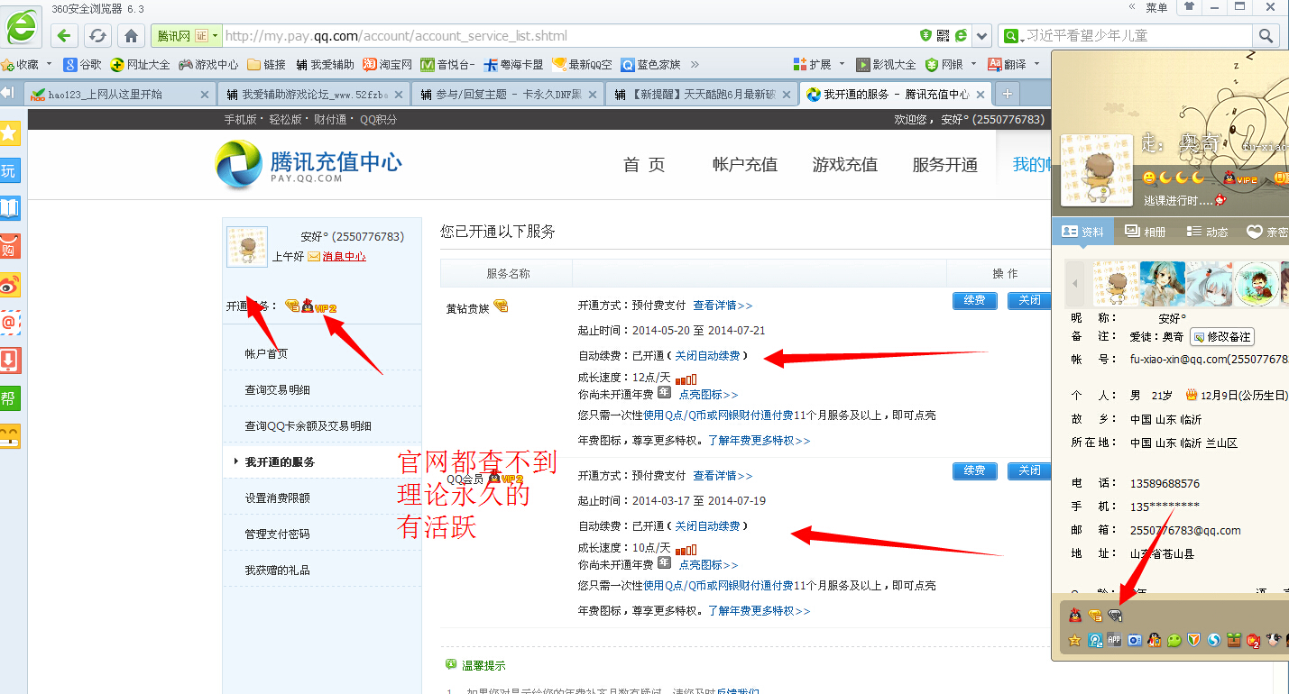Open the yellow star favorites sidebar icon

click(10, 133)
